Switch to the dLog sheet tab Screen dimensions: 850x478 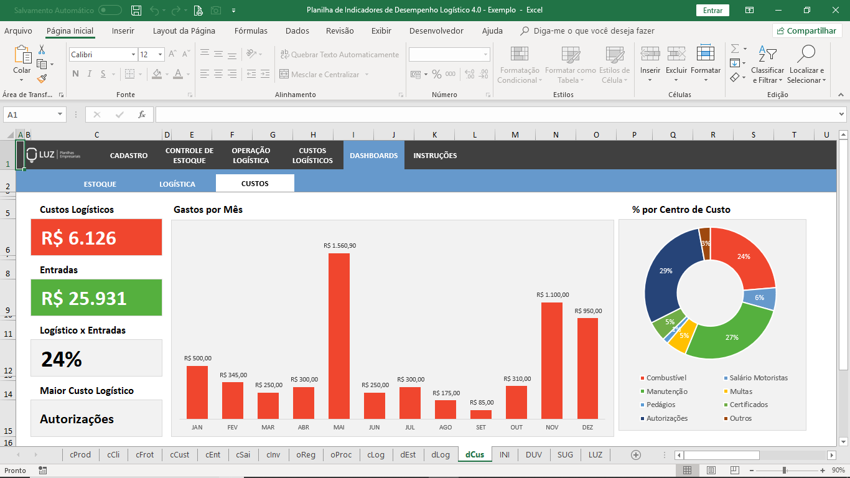point(441,455)
